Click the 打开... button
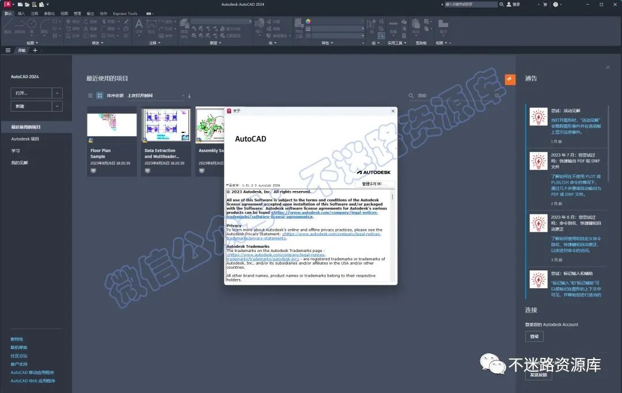The height and width of the screenshot is (393, 622). [x=31, y=93]
